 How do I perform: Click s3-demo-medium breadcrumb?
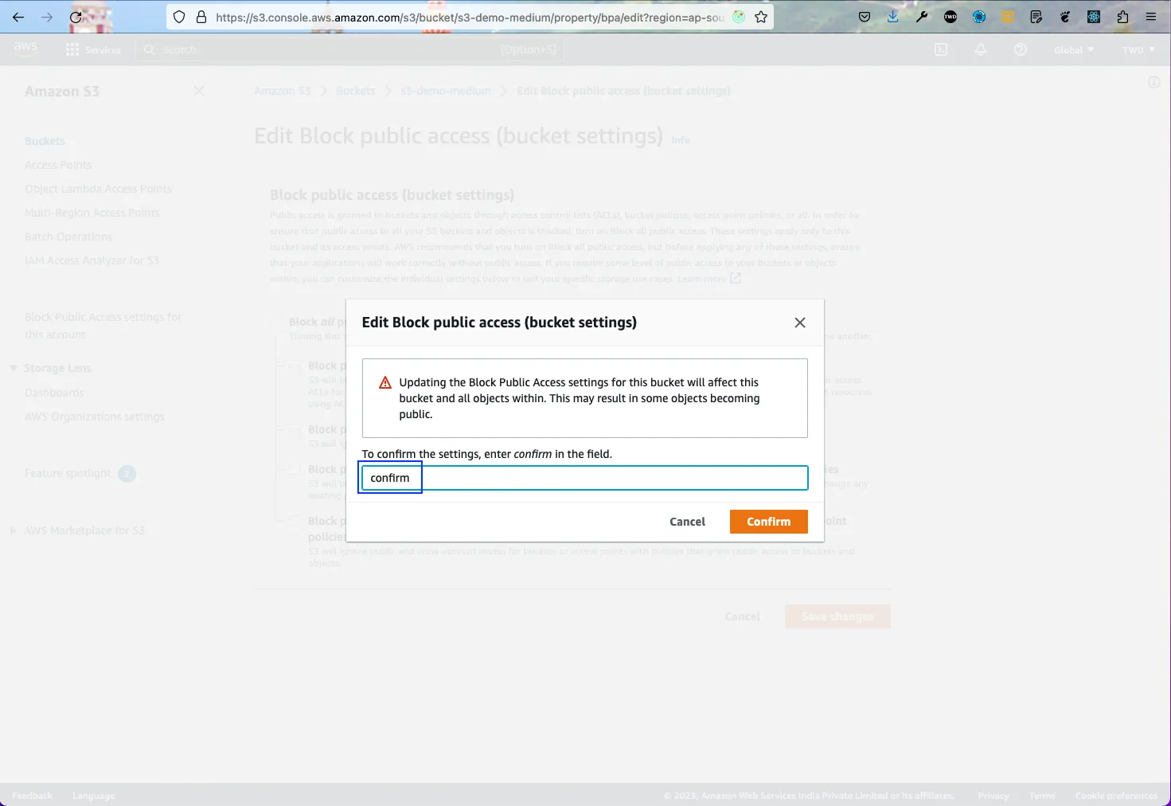(446, 91)
